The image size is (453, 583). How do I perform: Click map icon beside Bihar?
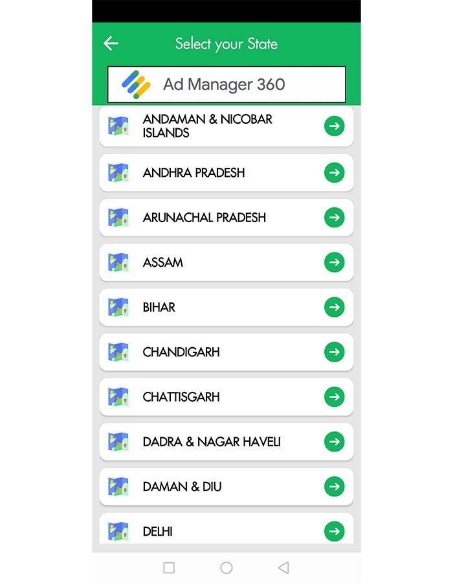118,307
